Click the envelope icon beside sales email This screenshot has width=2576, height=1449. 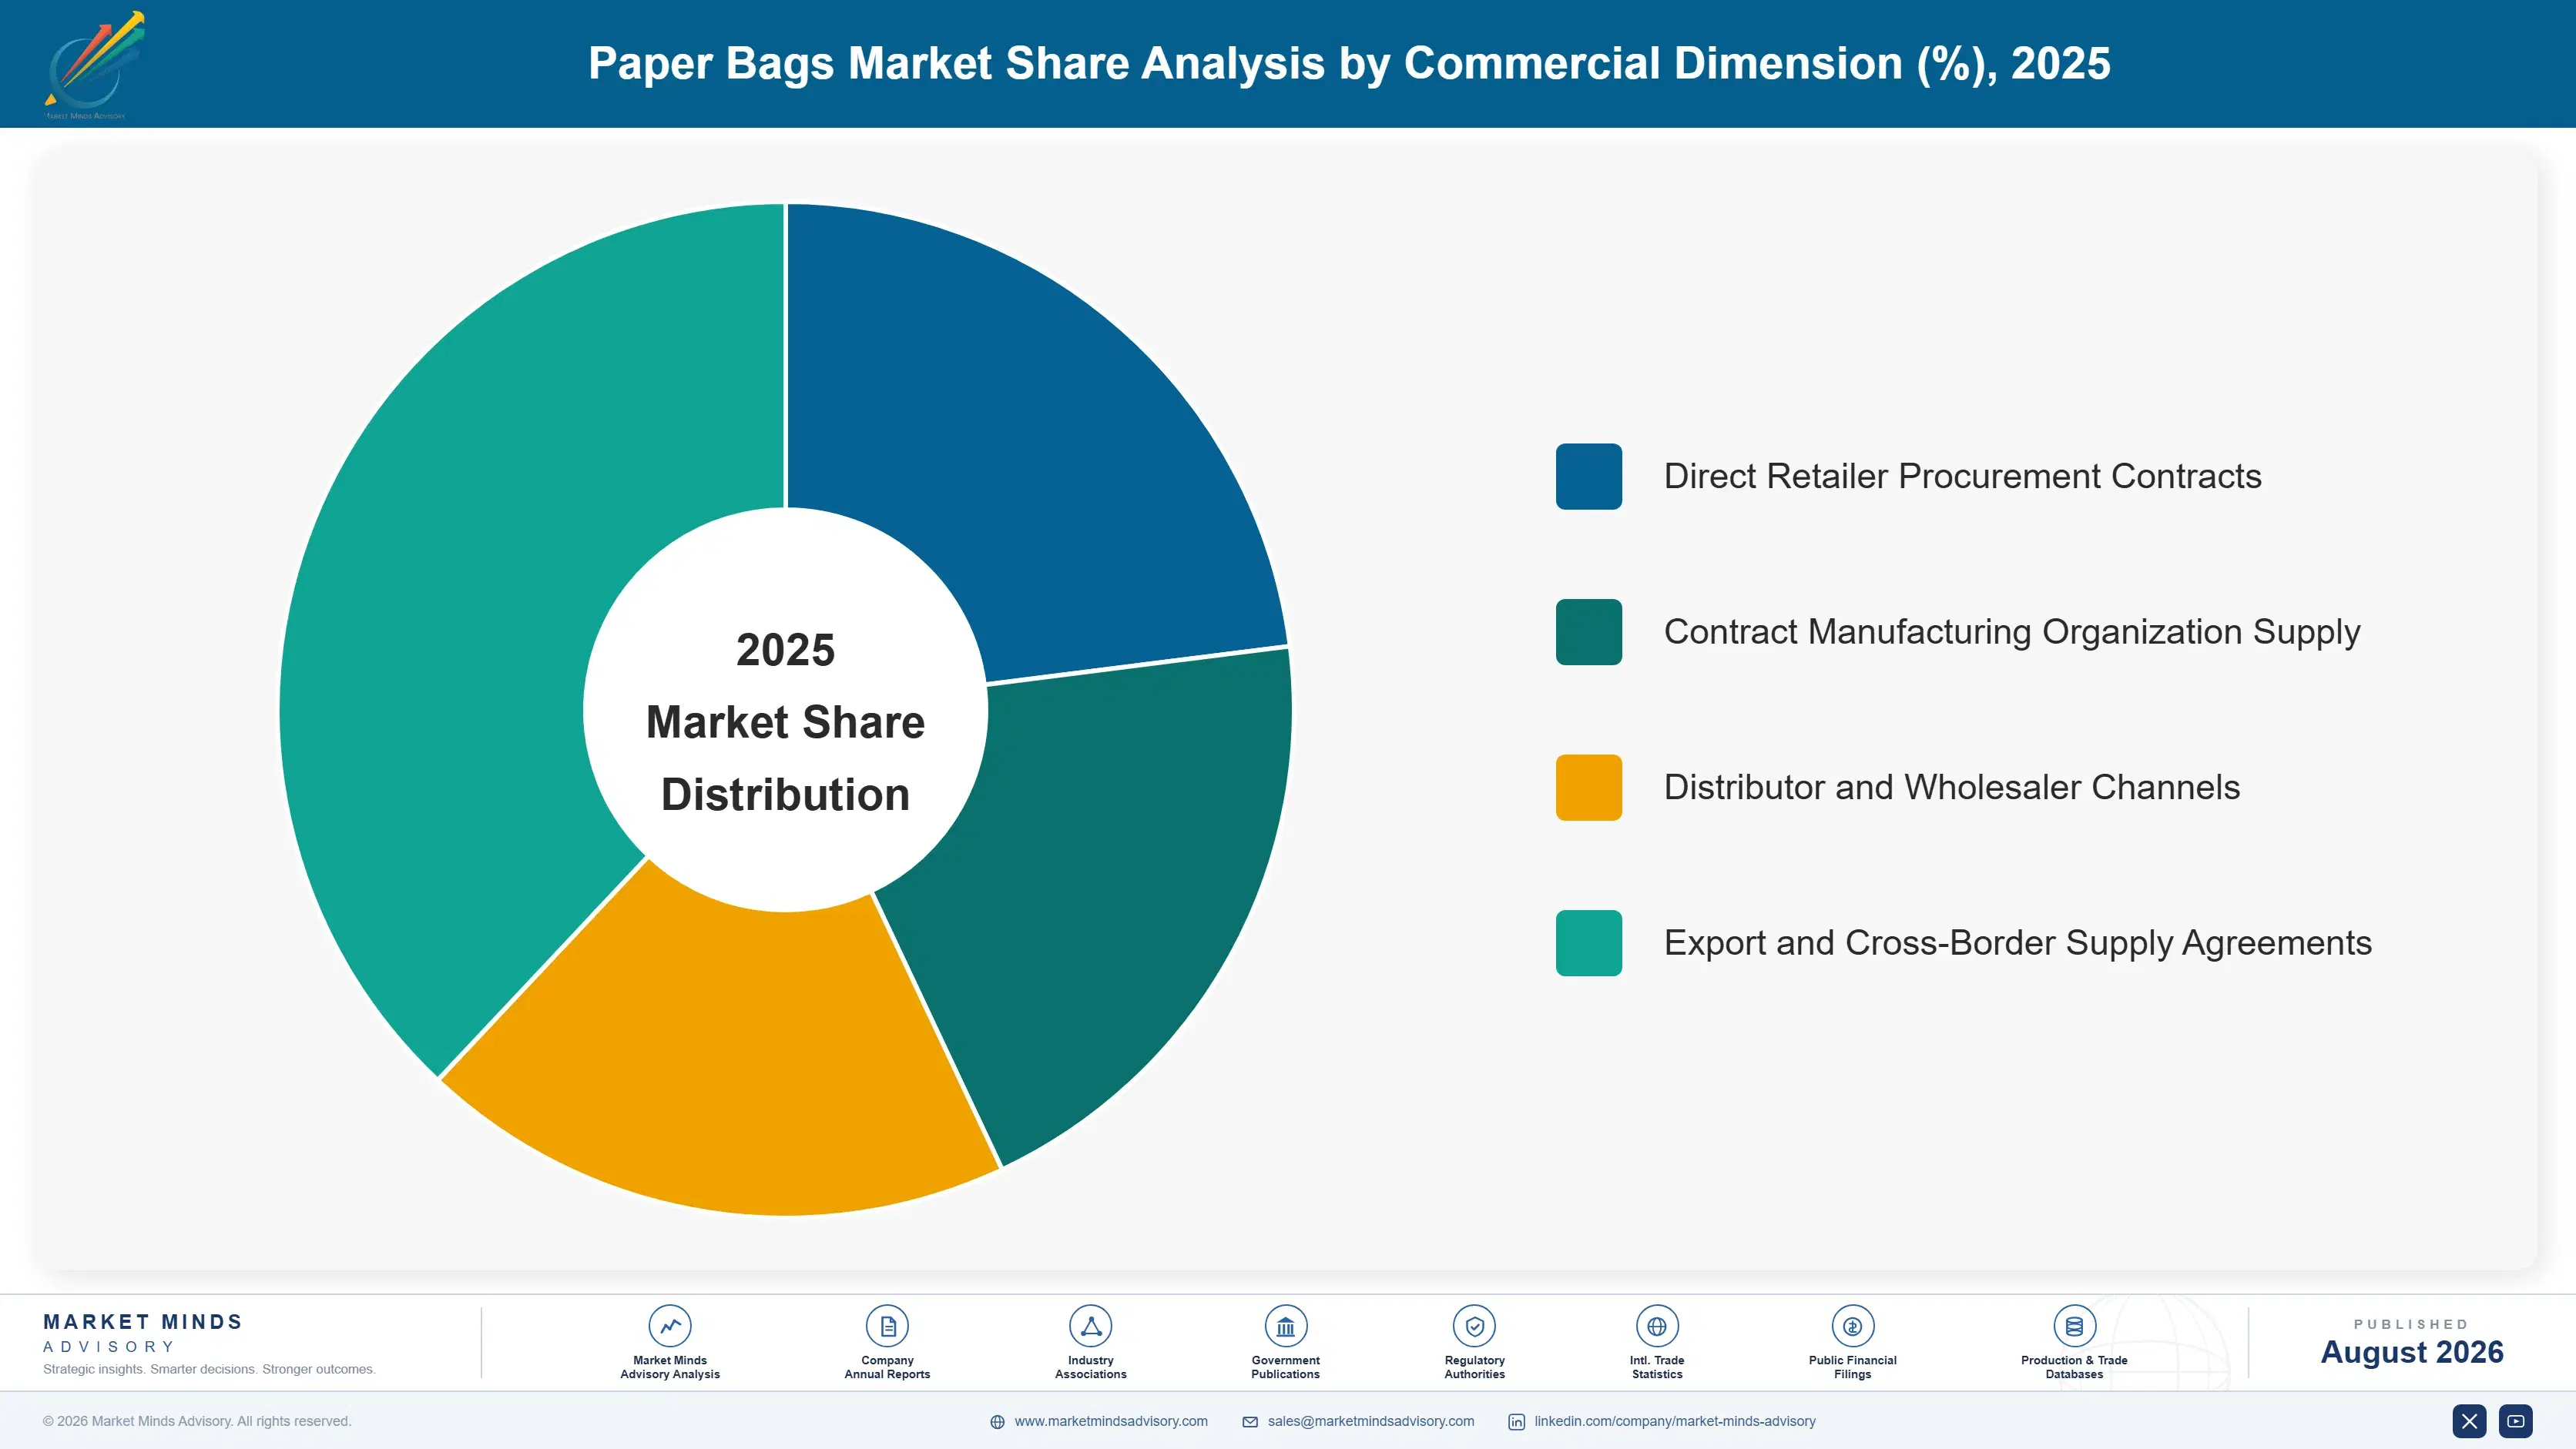1250,1421
